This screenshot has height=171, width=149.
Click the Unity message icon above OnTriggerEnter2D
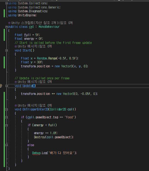point(16,106)
